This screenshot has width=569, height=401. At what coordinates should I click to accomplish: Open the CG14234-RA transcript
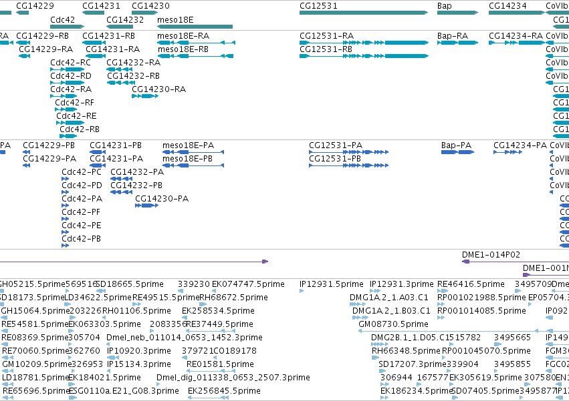(516, 36)
